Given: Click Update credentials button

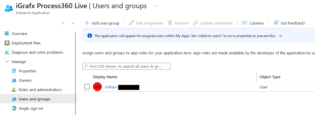Looking at the screenshot, I should 213,23.
